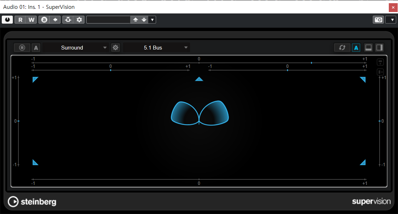This screenshot has width=398, height=214.
Task: Click the empty preset name field
Action: 108,20
